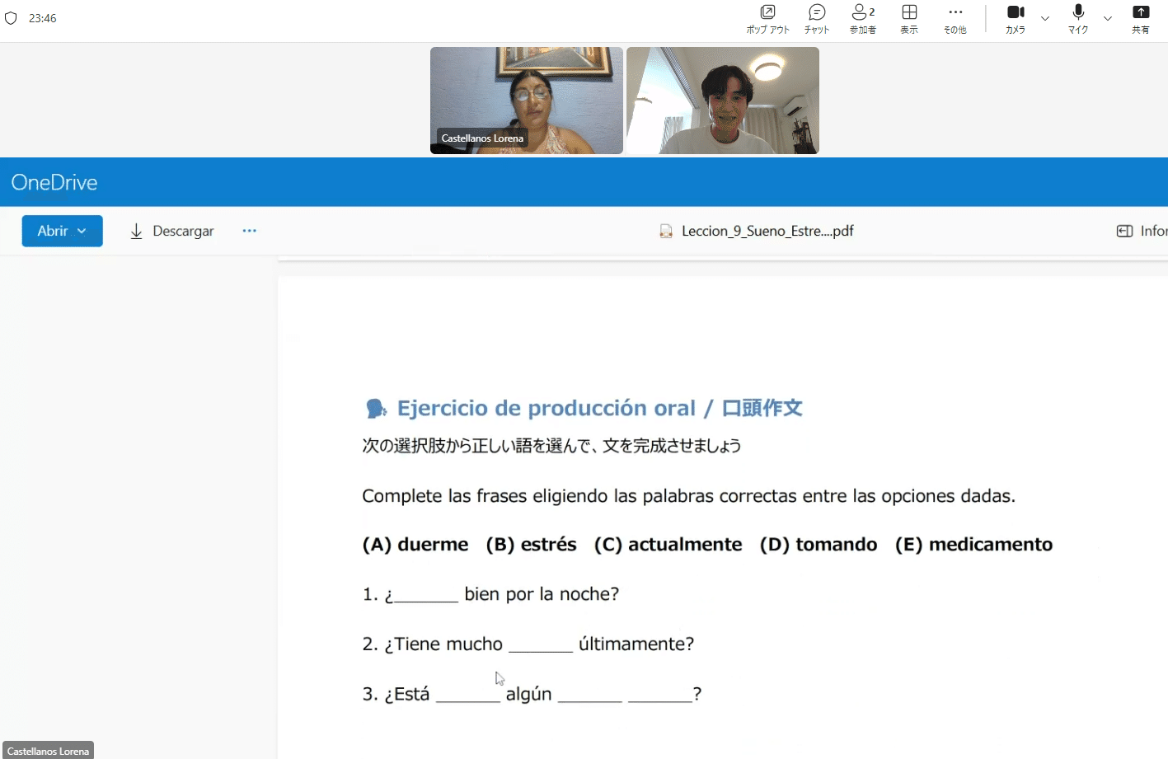The image size is (1168, 759).
Task: Open the pop-out window icon
Action: [x=767, y=18]
